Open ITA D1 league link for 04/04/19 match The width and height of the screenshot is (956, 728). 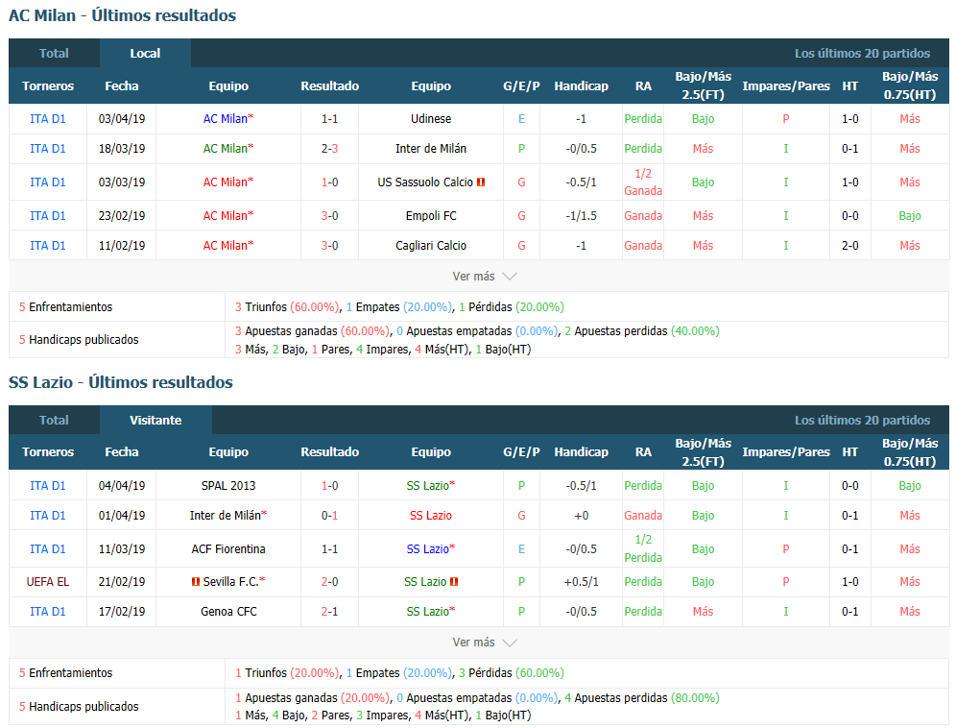[x=48, y=486]
